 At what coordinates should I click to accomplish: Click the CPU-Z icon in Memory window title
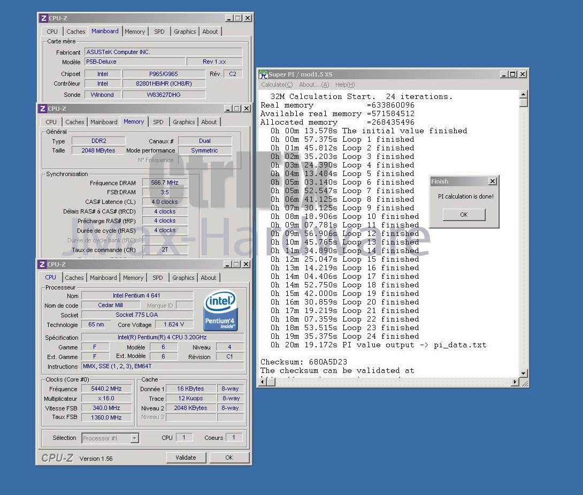point(42,108)
